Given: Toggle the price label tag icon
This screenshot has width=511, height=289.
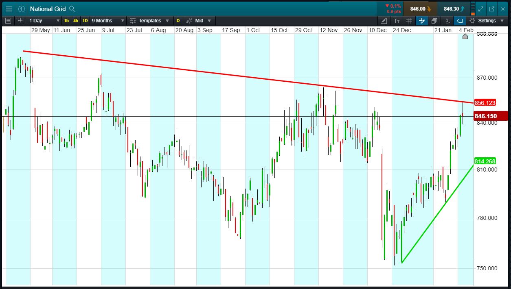Looking at the screenshot, I should [460, 20].
